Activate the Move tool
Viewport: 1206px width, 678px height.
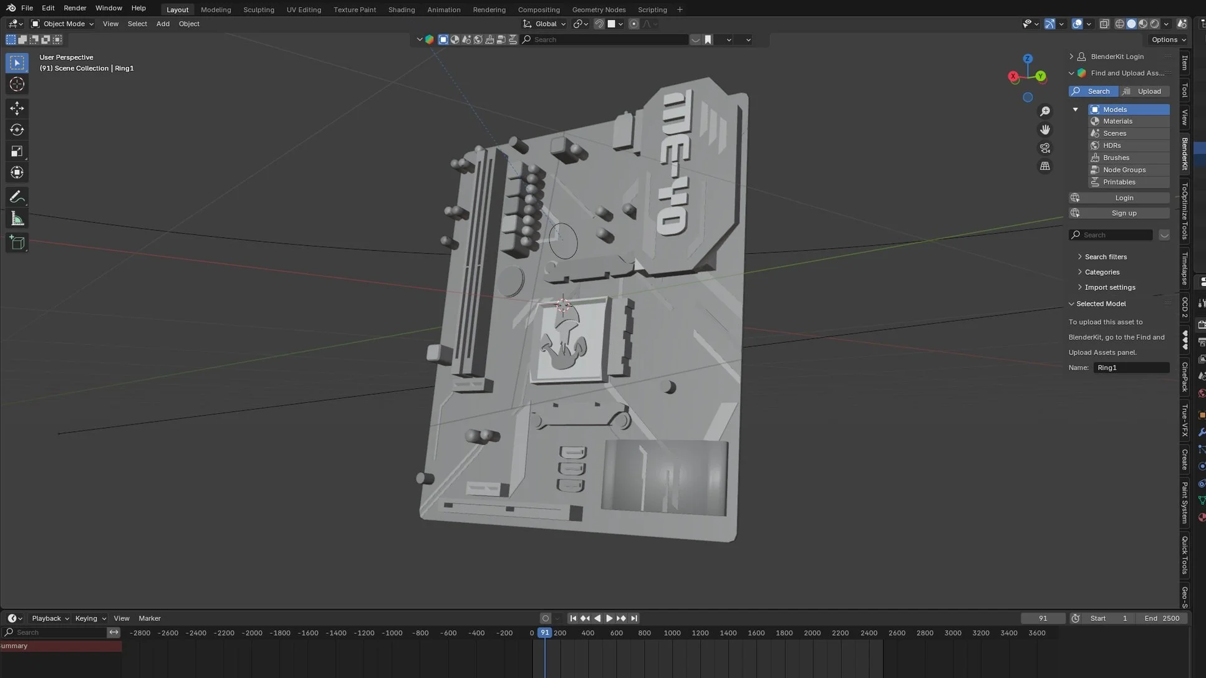[x=17, y=108]
